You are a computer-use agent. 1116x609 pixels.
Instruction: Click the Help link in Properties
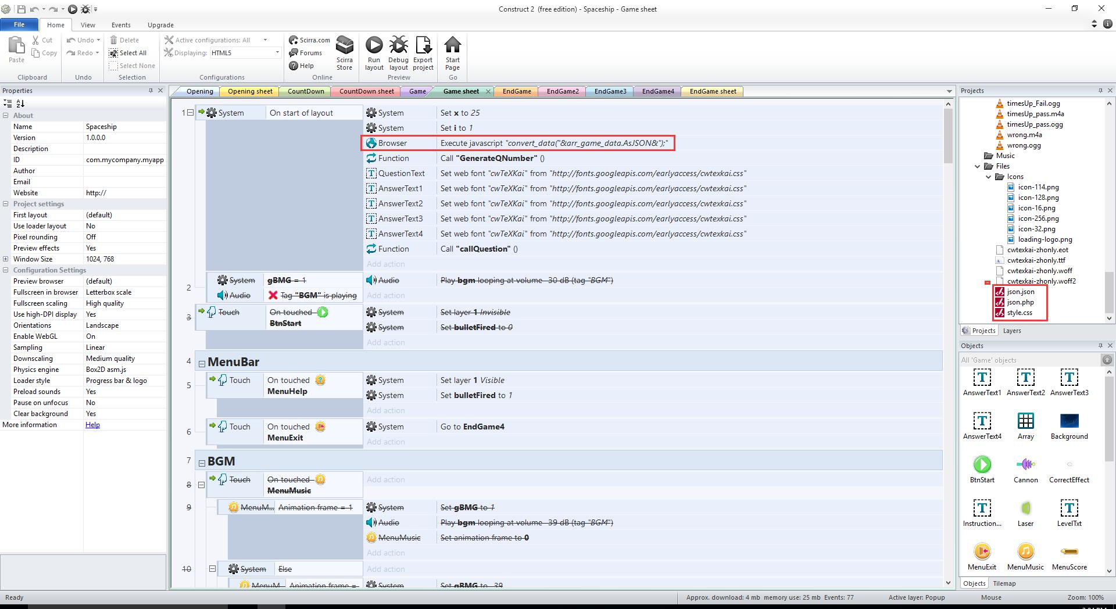92,425
